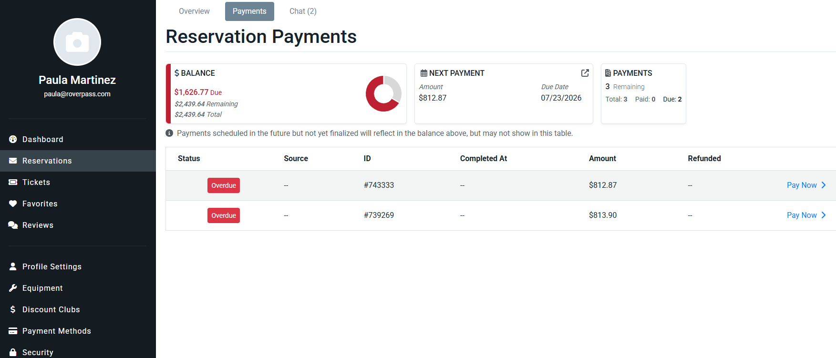Click the camera avatar placeholder
The image size is (836, 358).
pyautogui.click(x=77, y=42)
